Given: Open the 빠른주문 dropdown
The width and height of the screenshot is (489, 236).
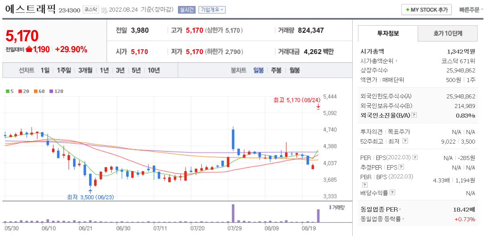Looking at the screenshot, I should [471, 10].
